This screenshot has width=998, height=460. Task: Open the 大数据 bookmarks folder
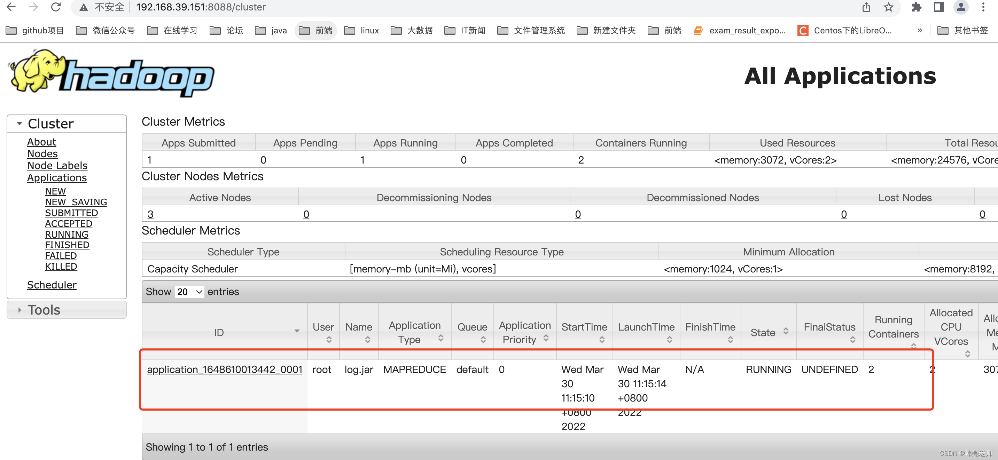(412, 30)
